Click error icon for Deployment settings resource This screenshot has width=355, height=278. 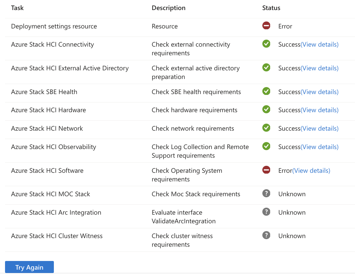[x=266, y=26]
